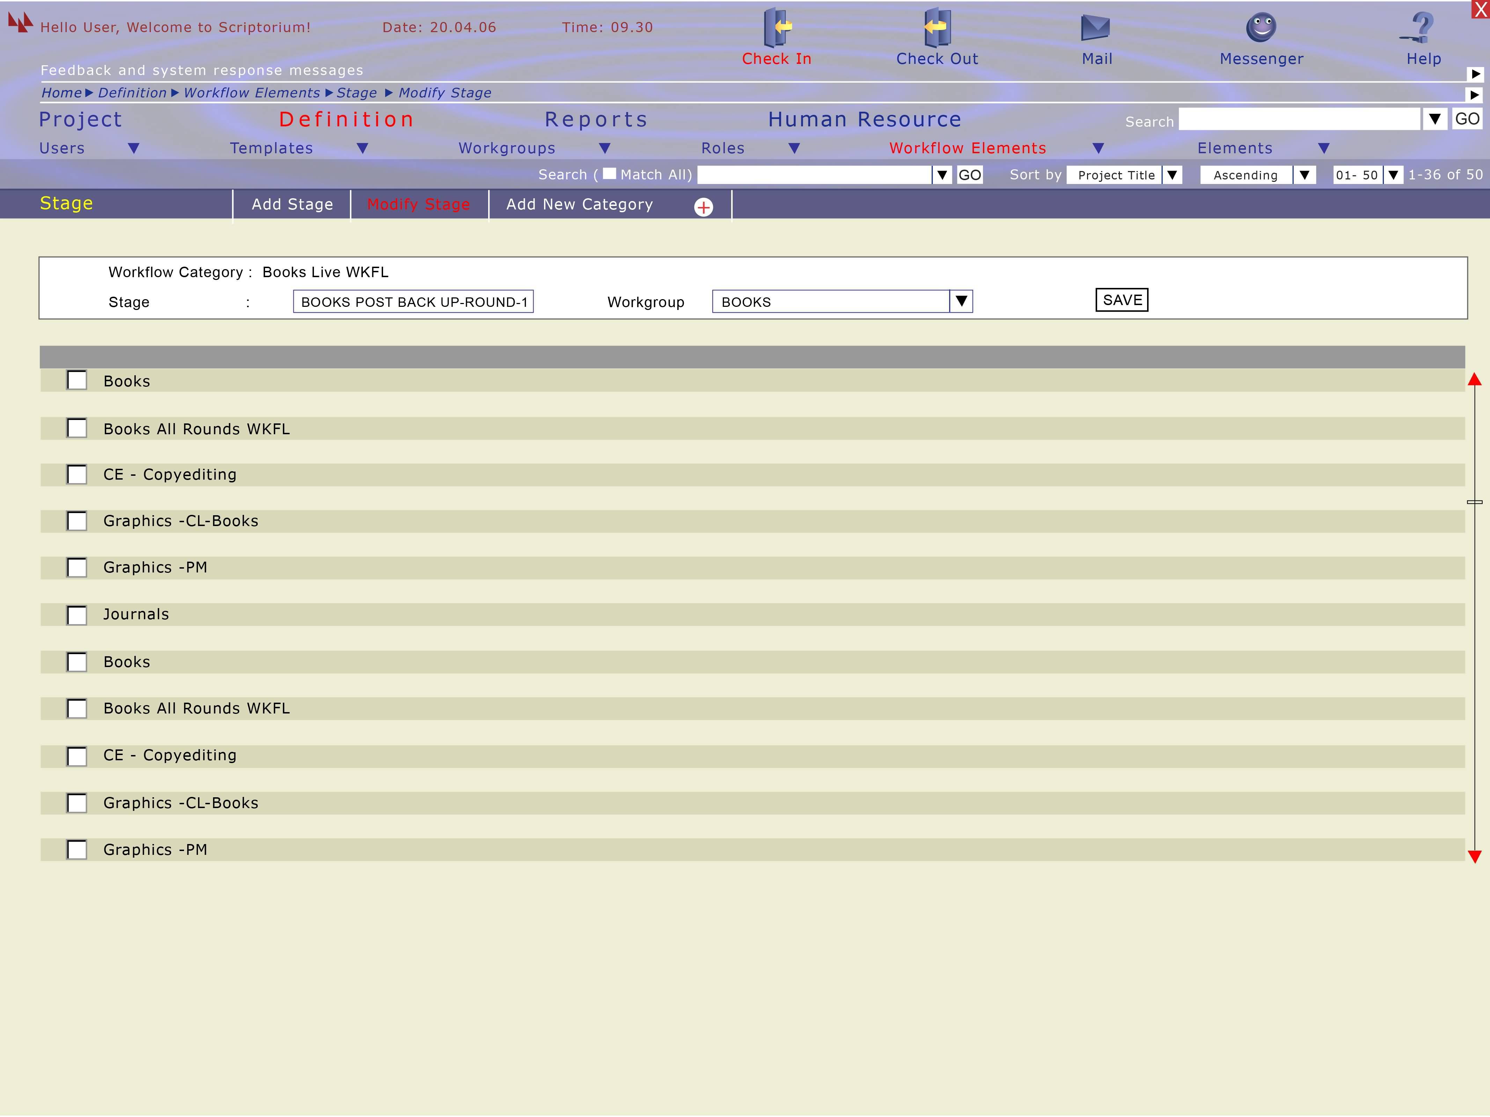Click the Check Out door icon
Screen dimensions: 1490x1117
point(936,28)
